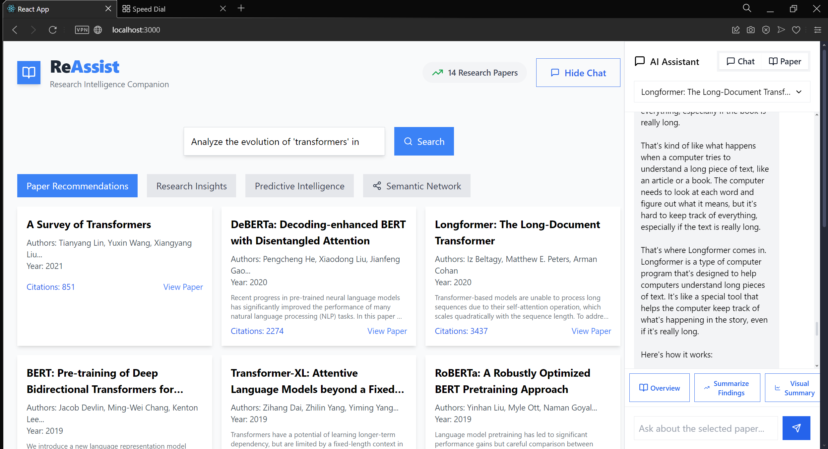Screen dimensions: 828x449
Task: Open a new browser tab with the plus icon
Action: tap(241, 8)
